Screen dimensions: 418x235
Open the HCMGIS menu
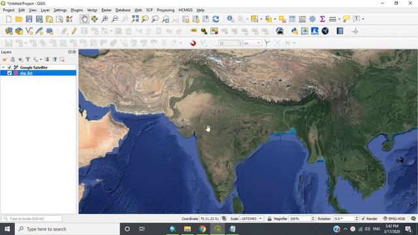(185, 10)
